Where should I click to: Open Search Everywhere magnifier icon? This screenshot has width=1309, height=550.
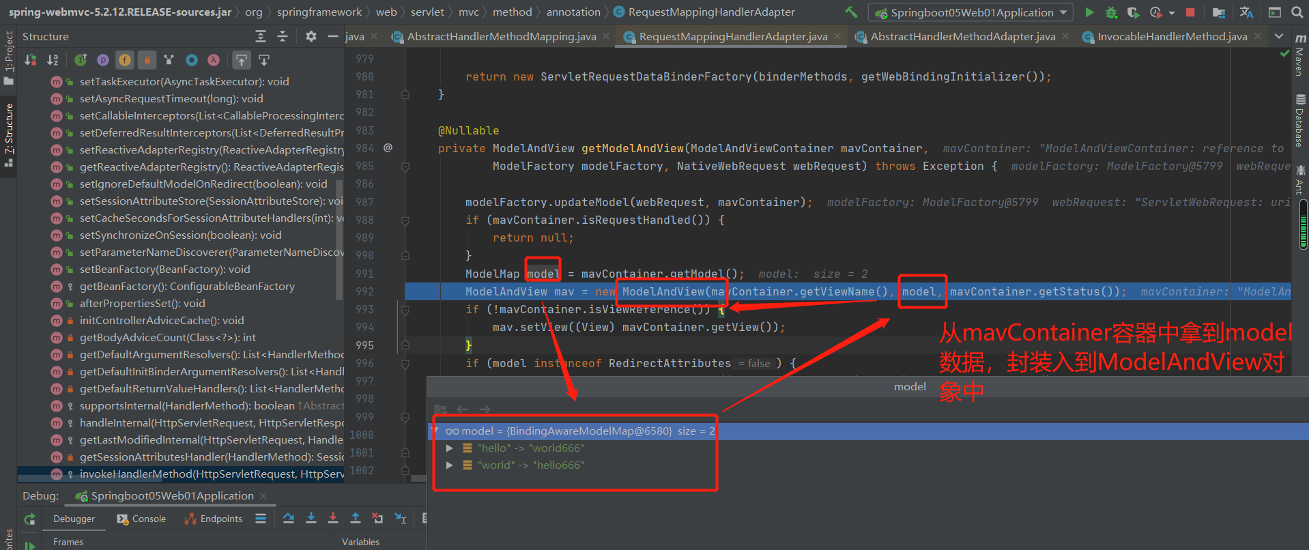1297,12
